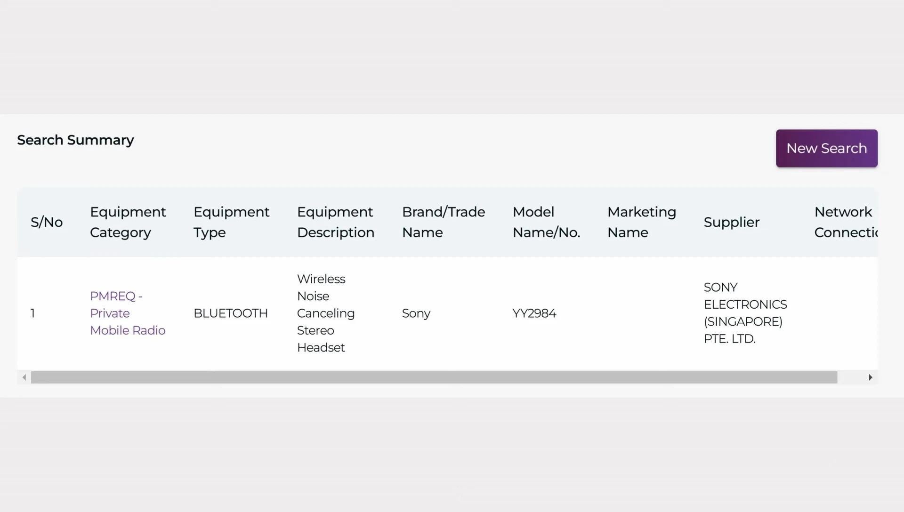Image resolution: width=904 pixels, height=512 pixels.
Task: Click the horizontal scrollbar thumb
Action: (x=434, y=377)
